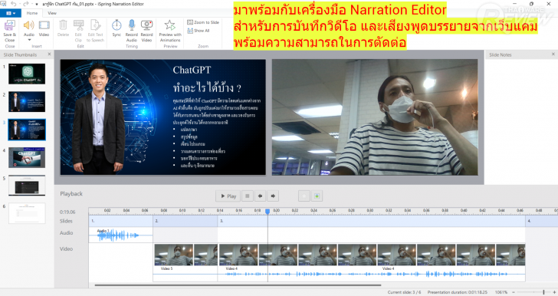
Task: Click Zoom to Slide
Action: 203,22
